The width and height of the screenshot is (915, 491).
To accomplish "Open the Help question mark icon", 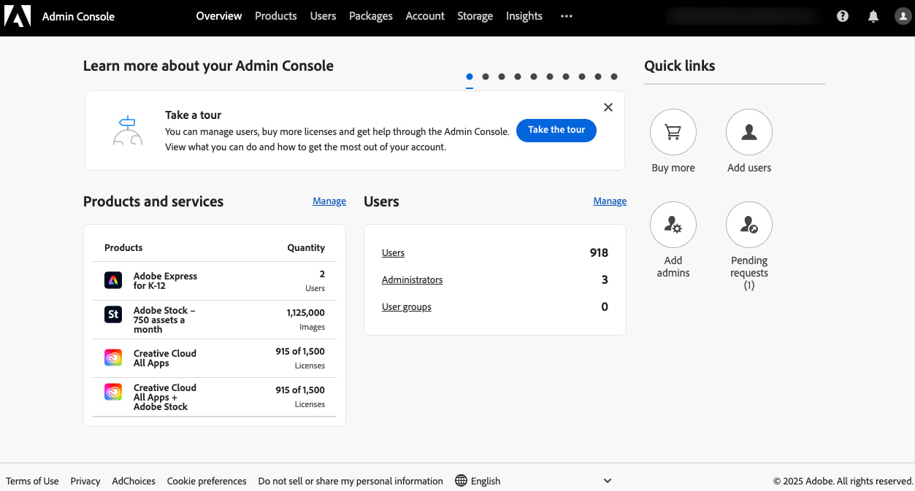I will click(843, 16).
